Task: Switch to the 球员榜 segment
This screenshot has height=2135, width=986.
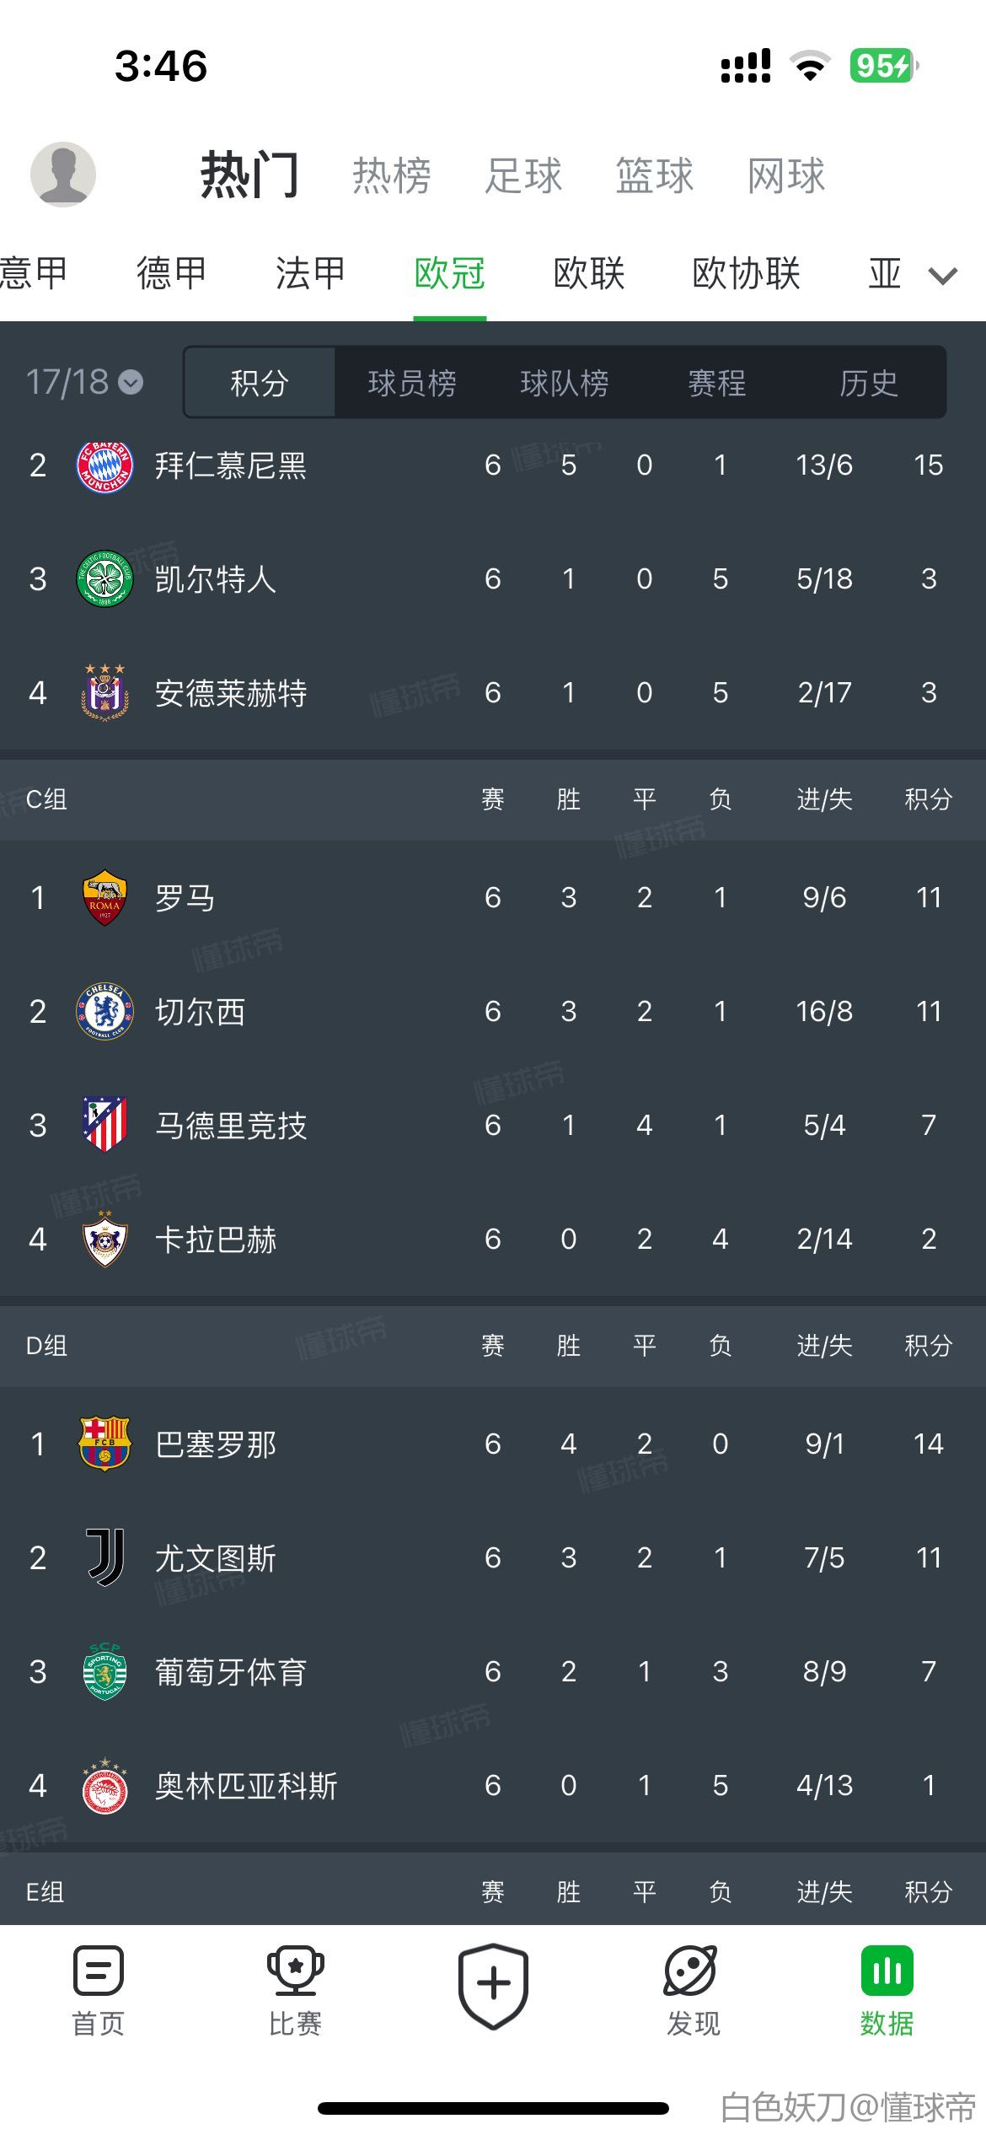Action: click(x=412, y=383)
